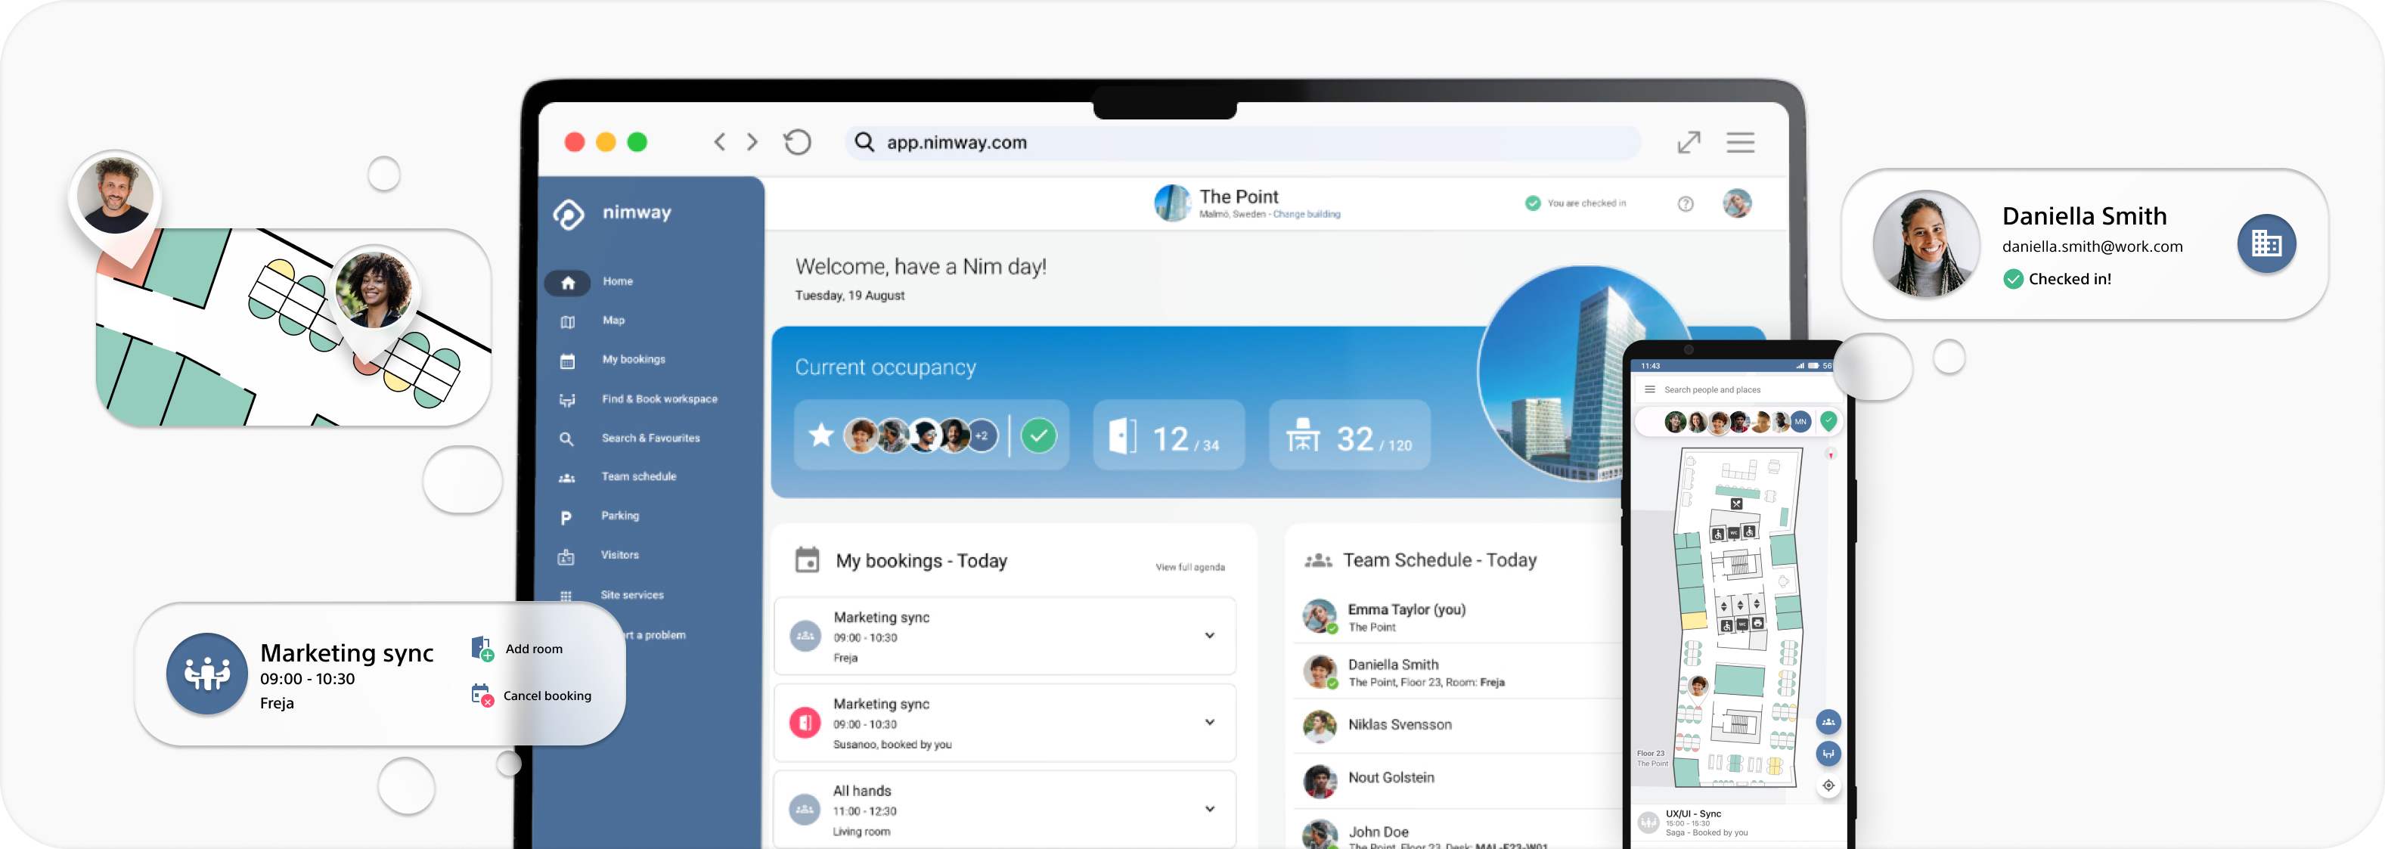Click the Visitors badge icon in the sidebar
This screenshot has height=849, width=2385.
pos(566,556)
